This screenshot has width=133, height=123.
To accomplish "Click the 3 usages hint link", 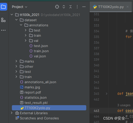I will tap(124, 105).
